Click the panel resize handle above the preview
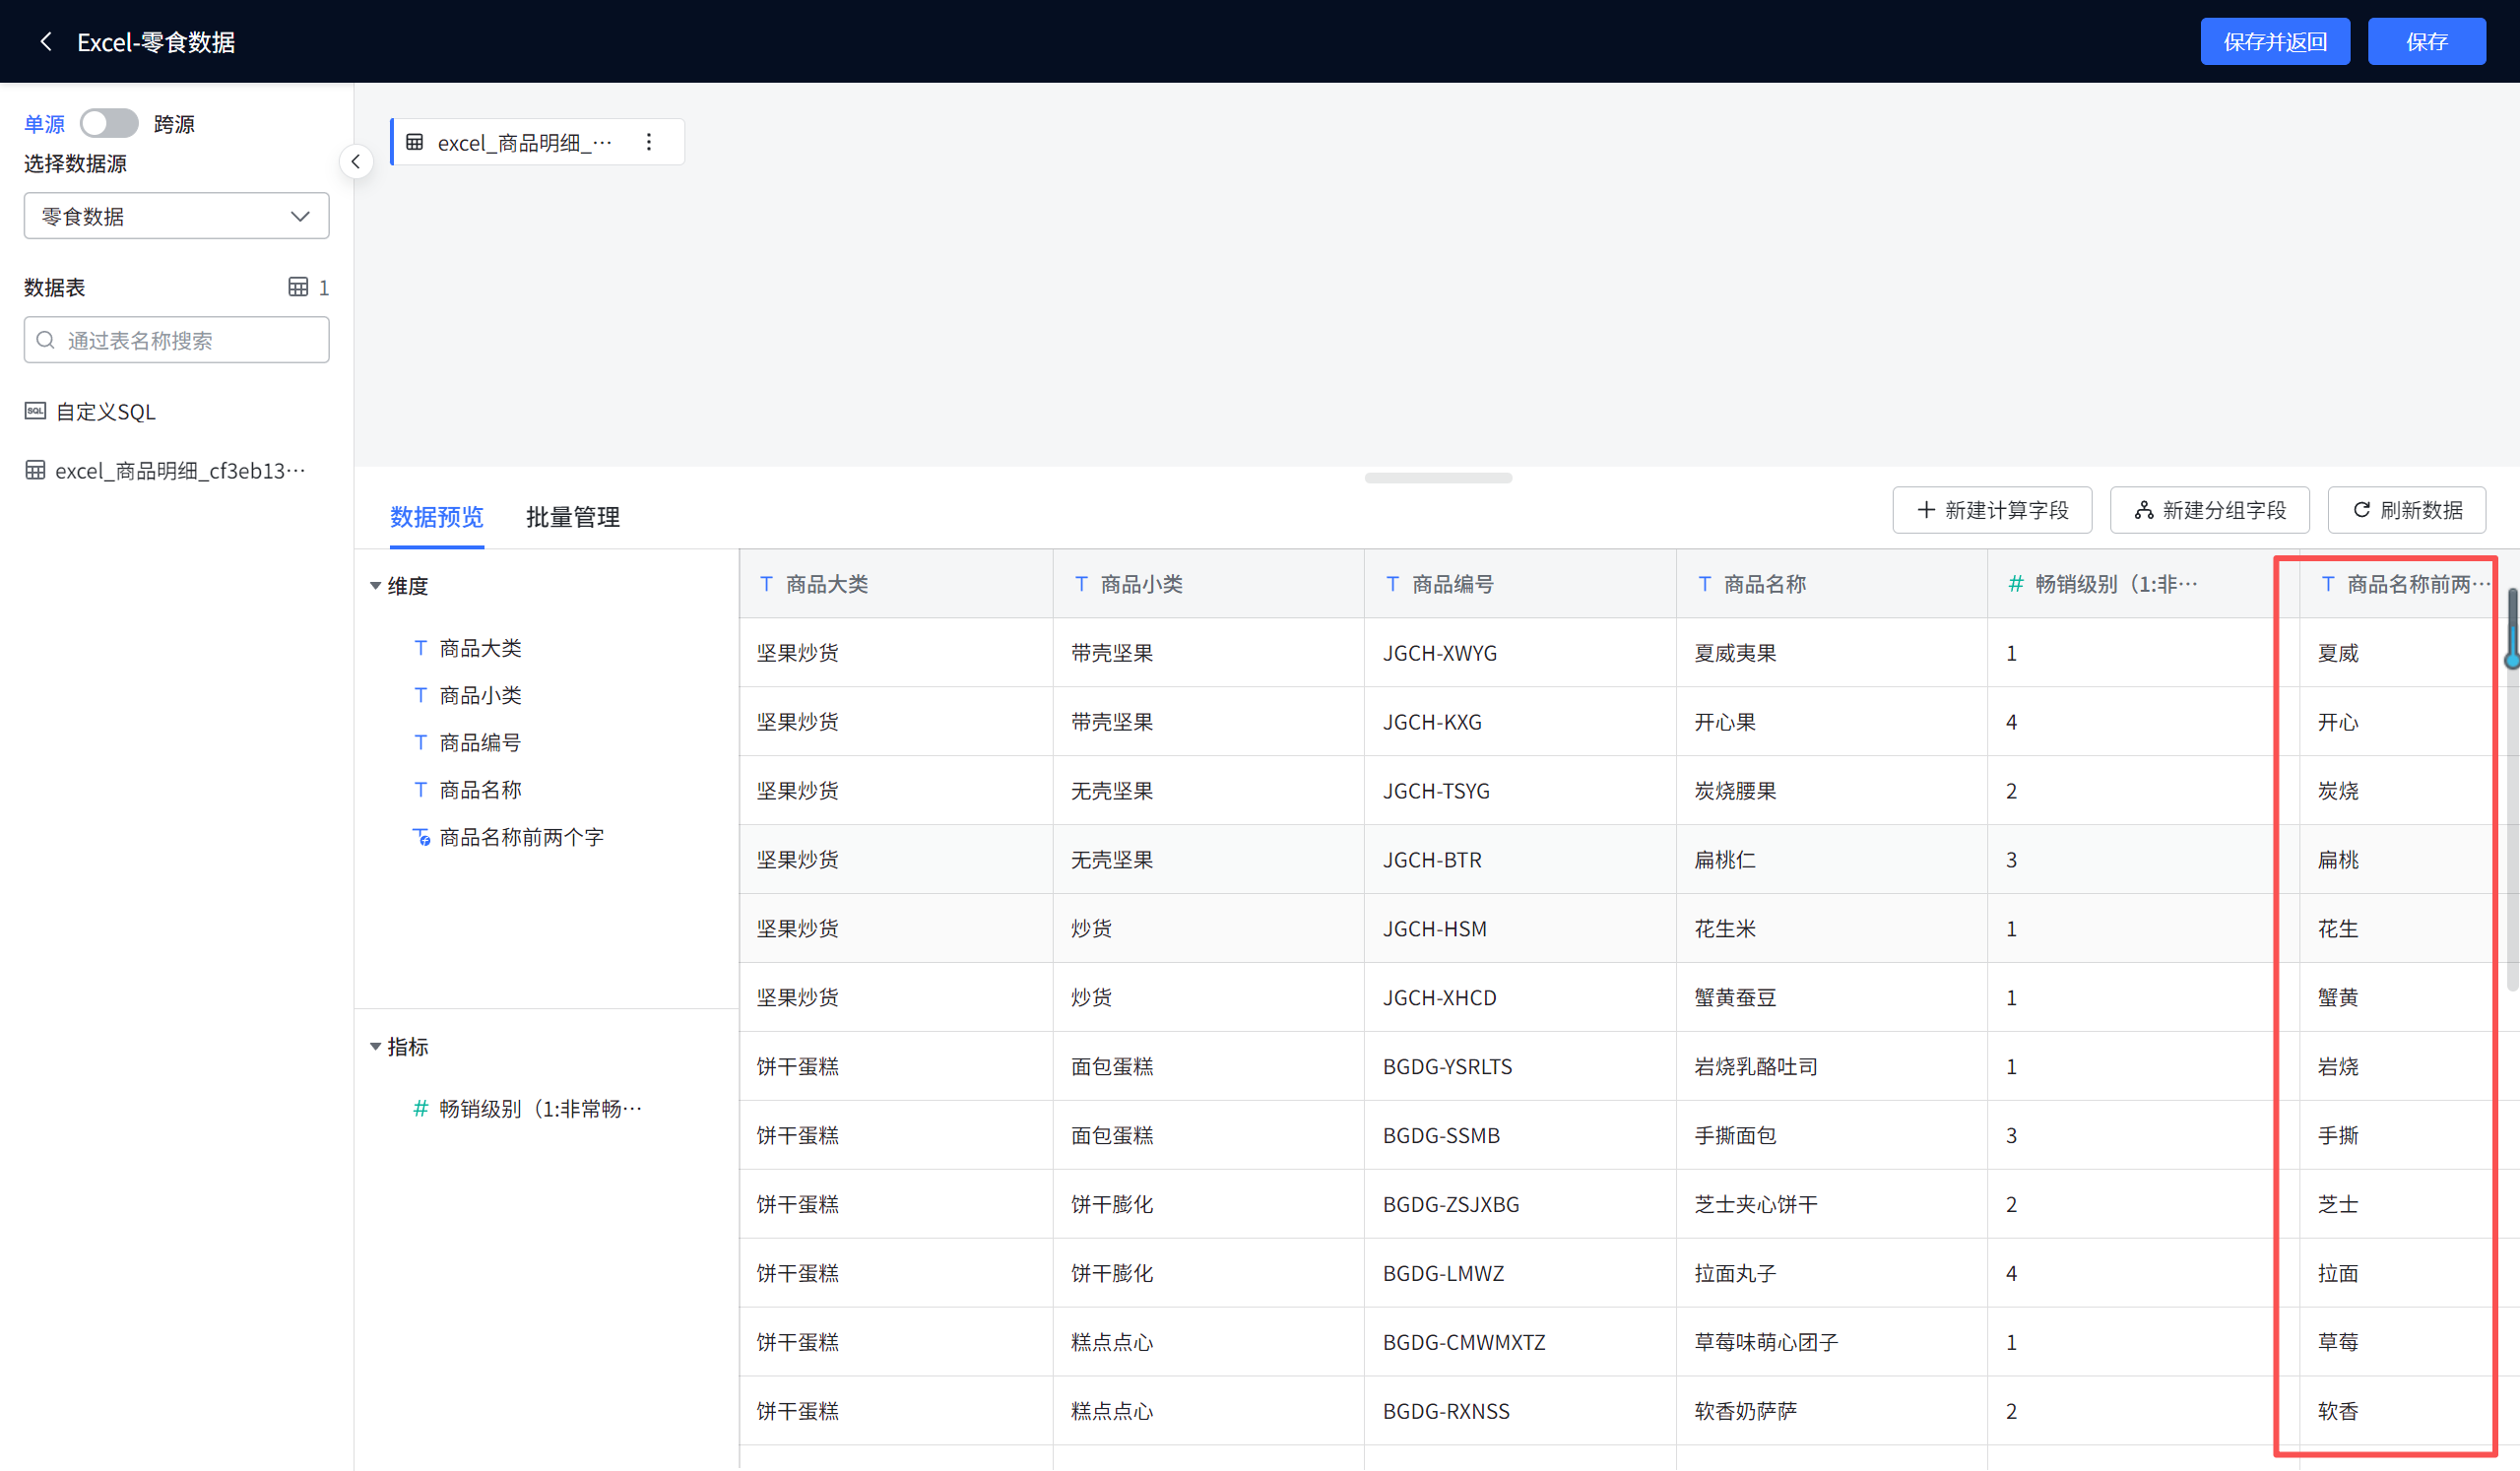This screenshot has height=1471, width=2520. click(1437, 478)
